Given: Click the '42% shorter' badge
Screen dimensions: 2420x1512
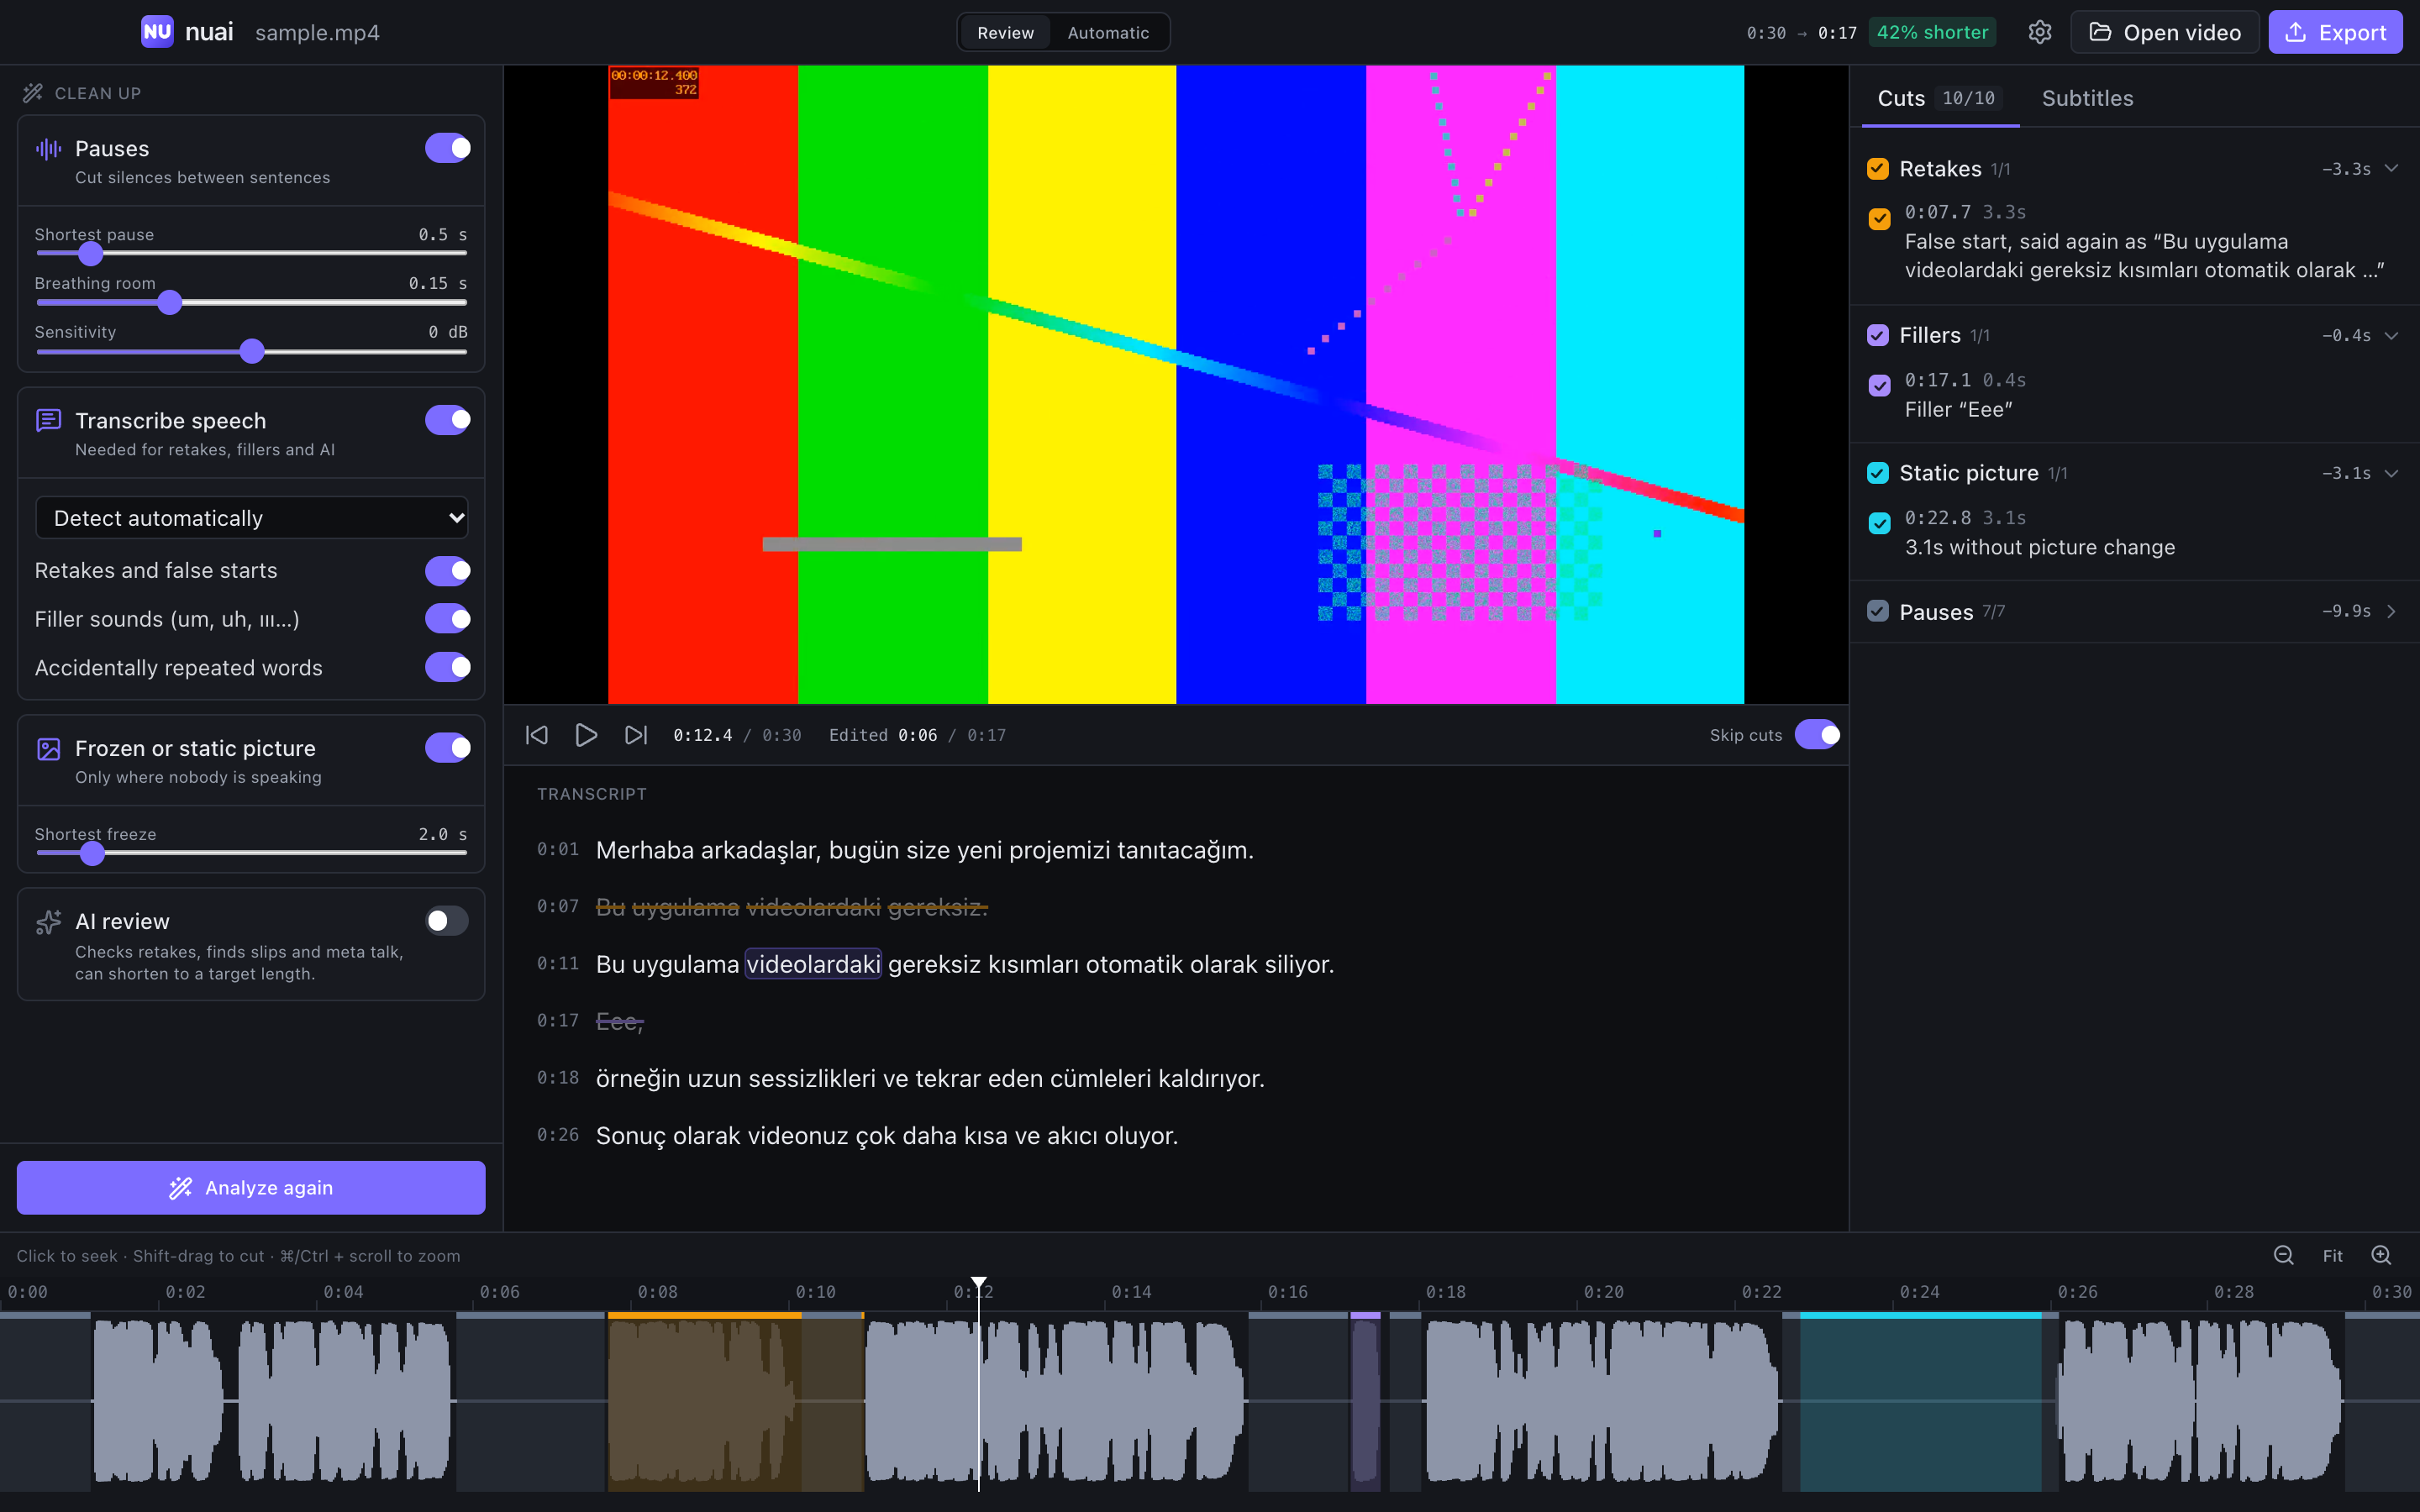Looking at the screenshot, I should coord(1932,32).
